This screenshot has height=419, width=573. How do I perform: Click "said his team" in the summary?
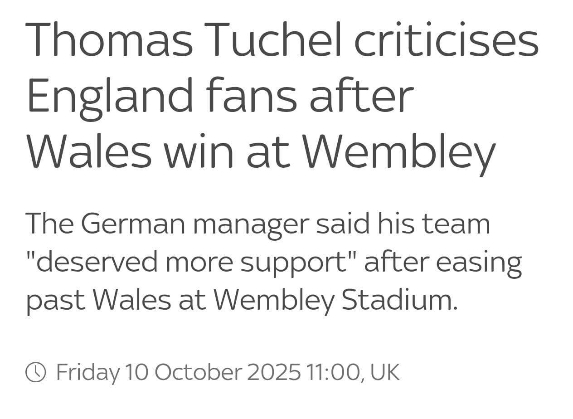click(x=403, y=224)
